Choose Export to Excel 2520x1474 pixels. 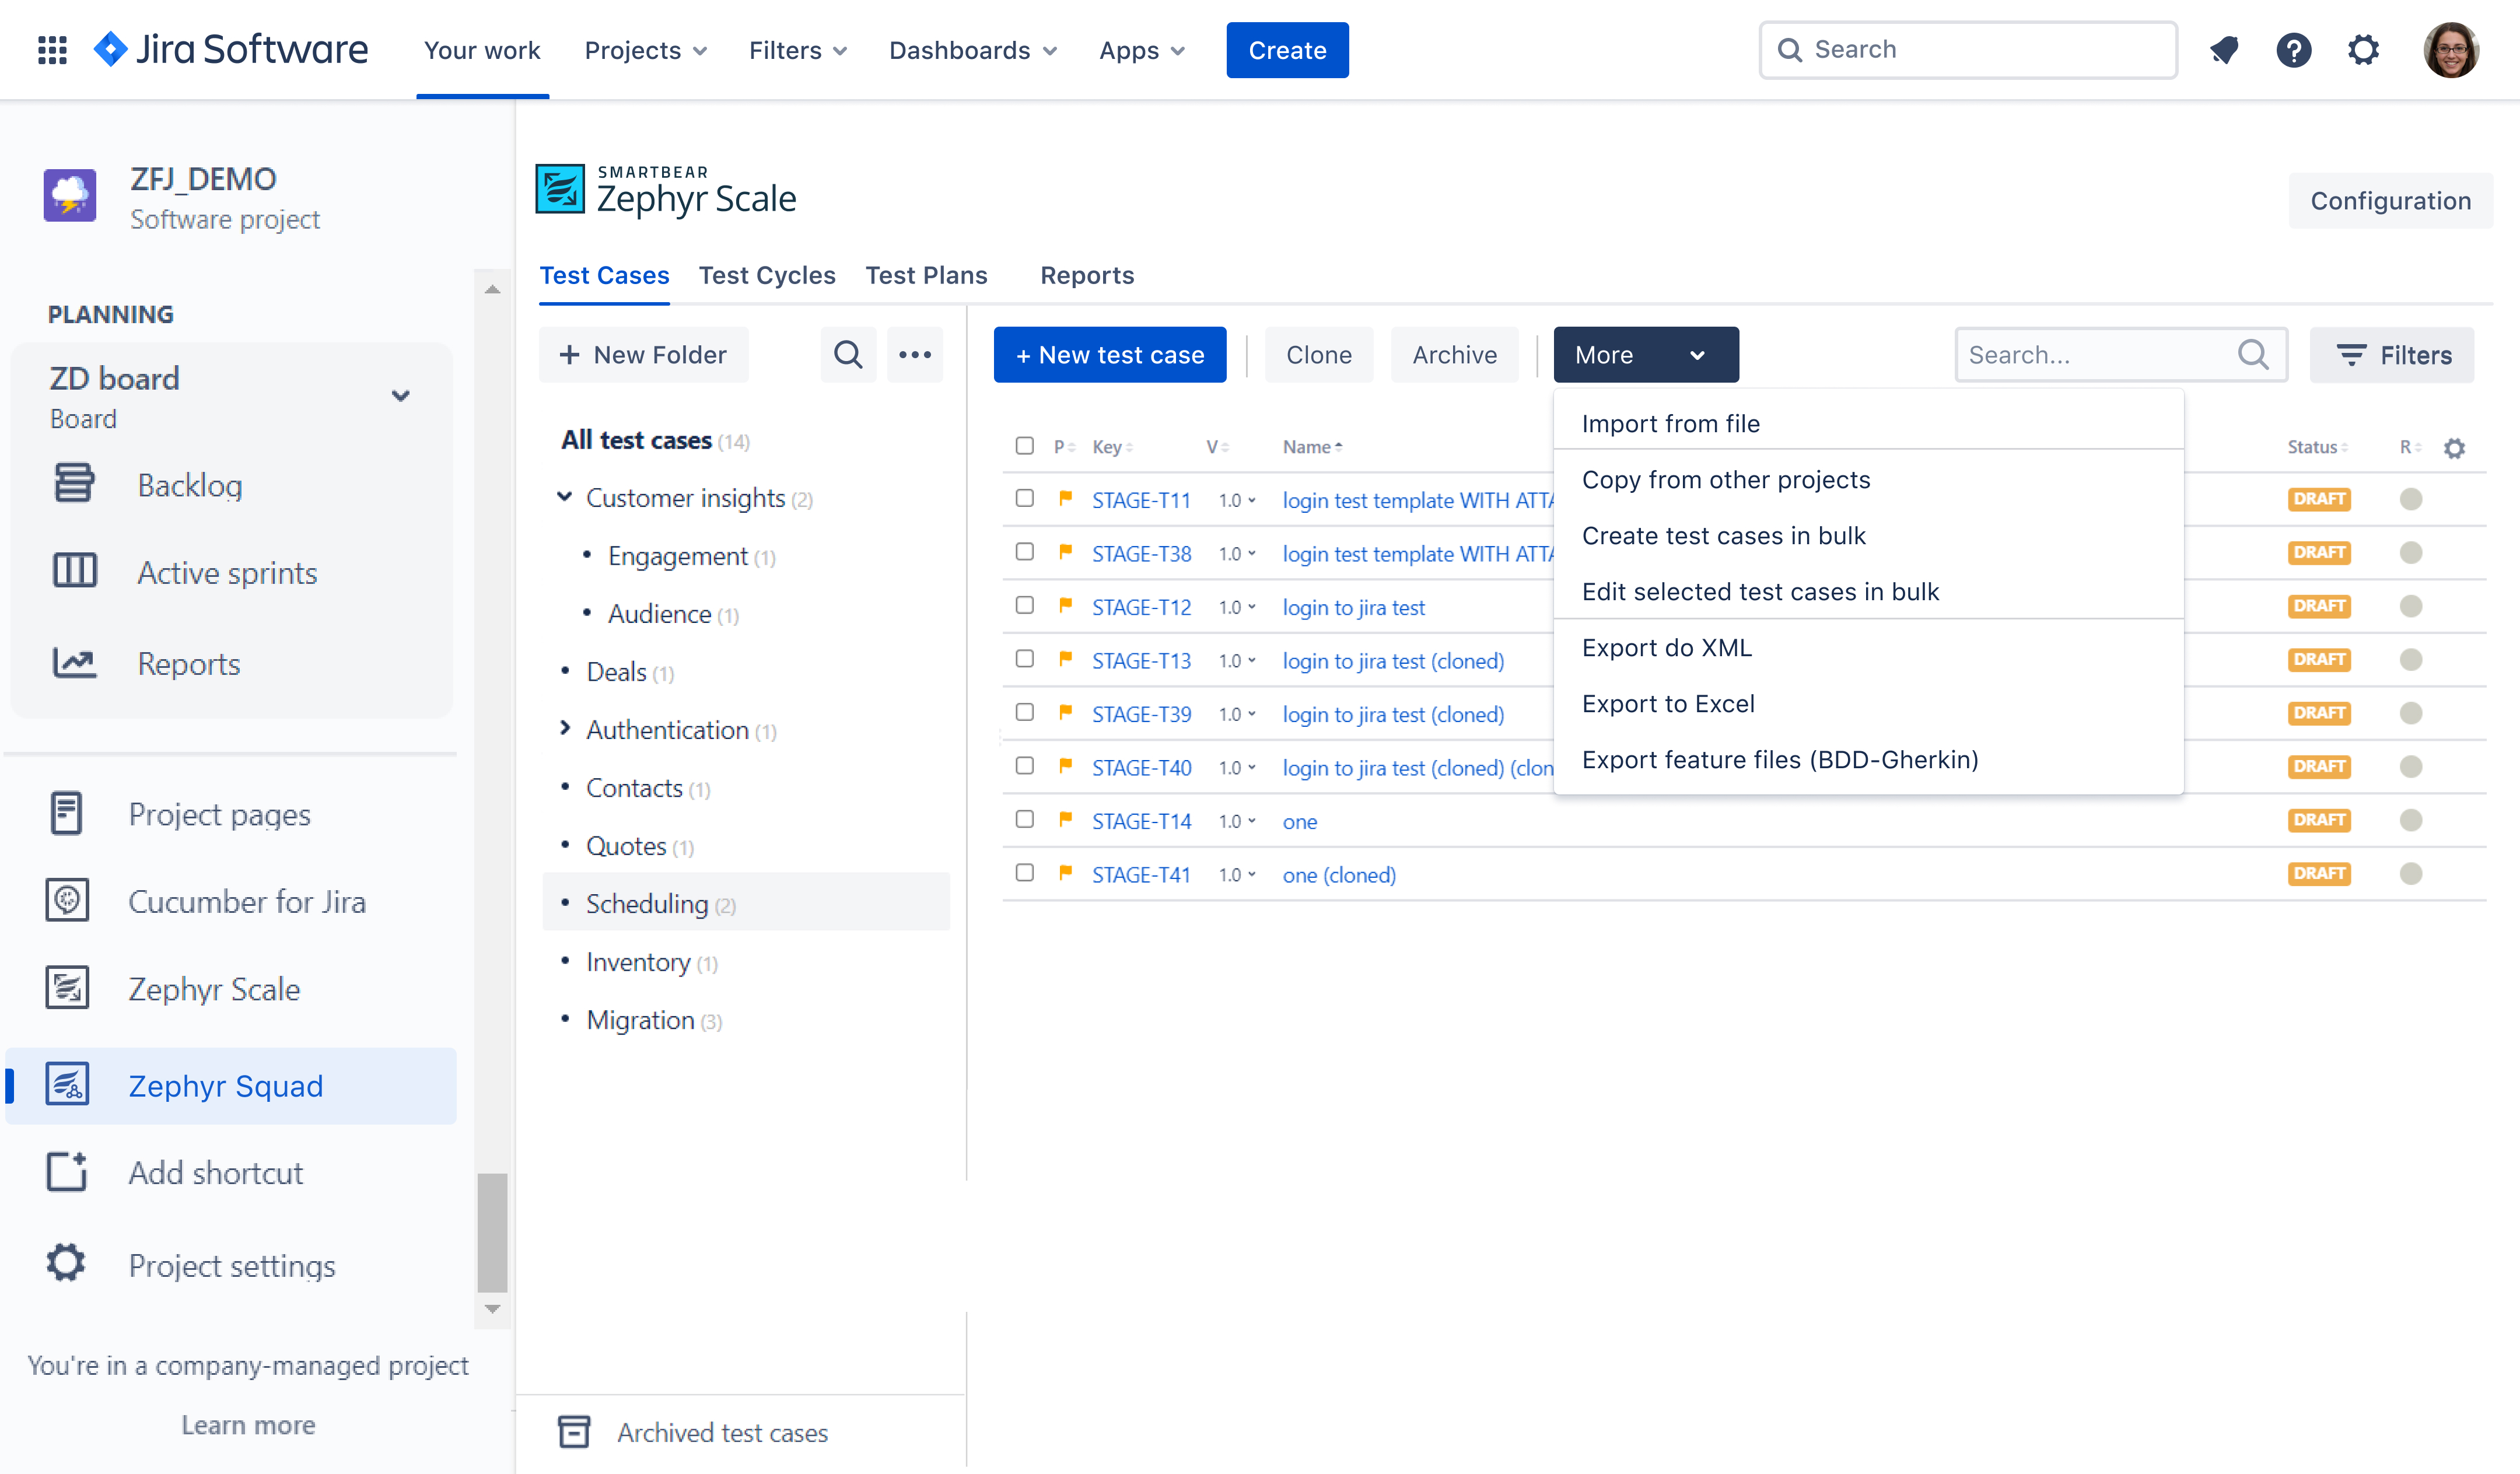click(x=1868, y=703)
